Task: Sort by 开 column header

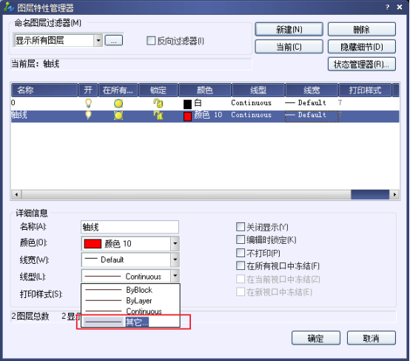Action: (x=88, y=90)
